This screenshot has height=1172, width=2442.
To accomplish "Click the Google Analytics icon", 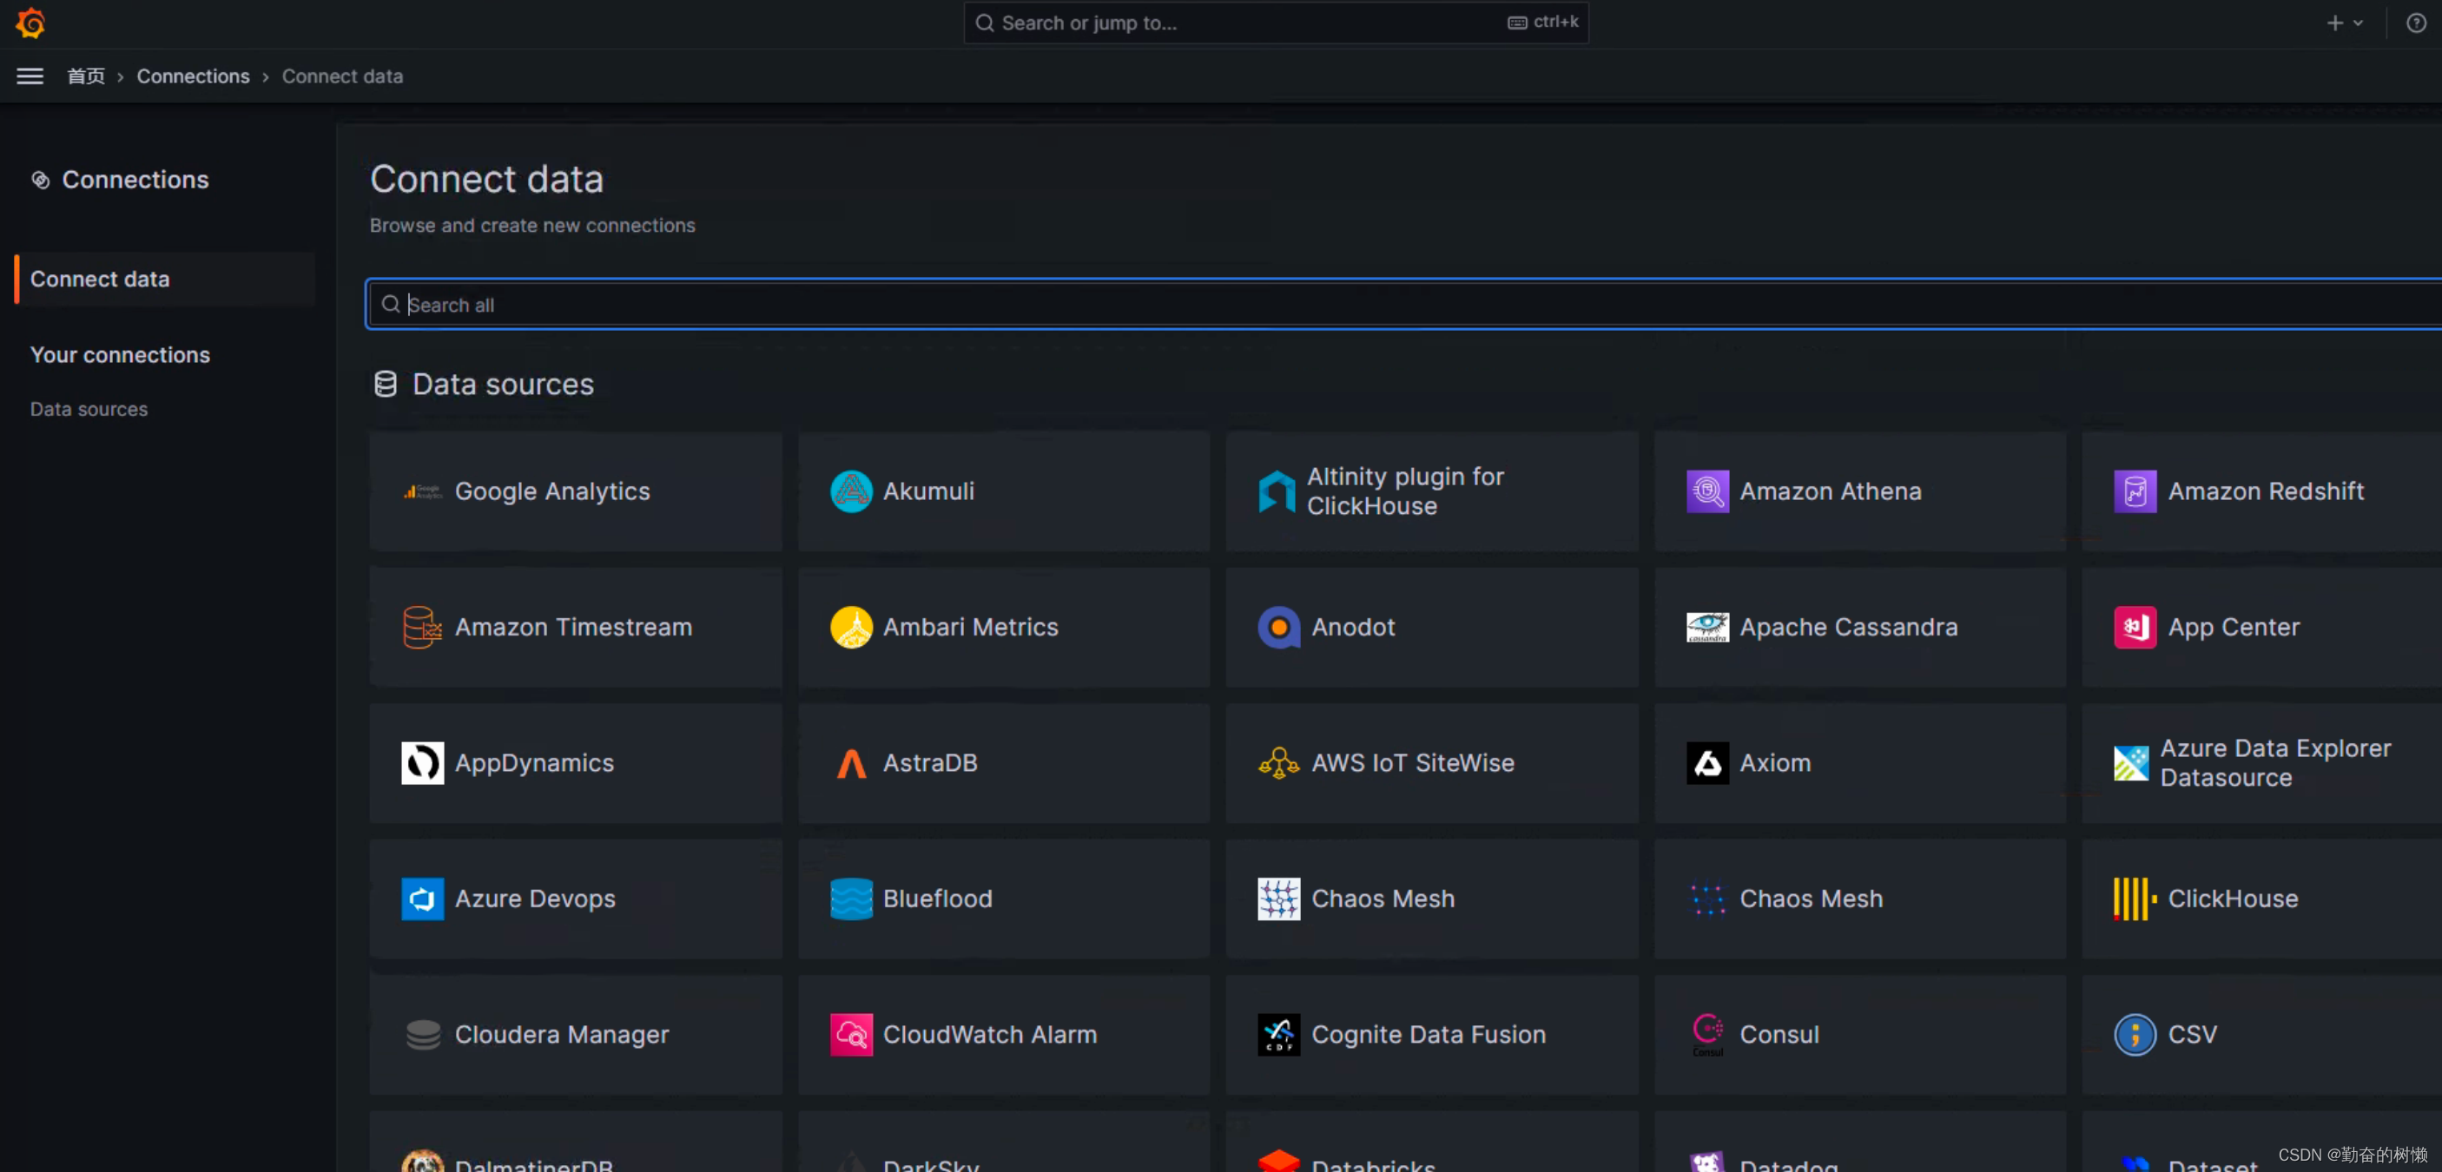I will [423, 491].
